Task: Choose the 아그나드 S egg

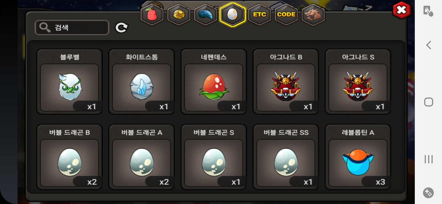Action: 358,82
